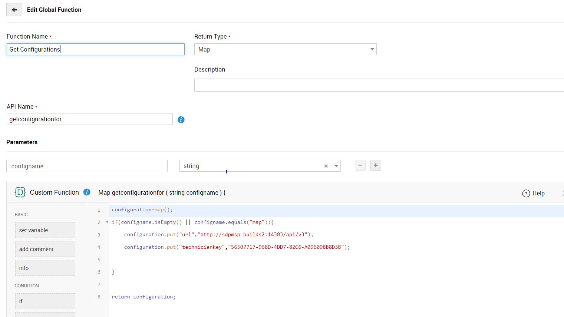Click the Description text field
The image size is (564, 317).
pyautogui.click(x=378, y=85)
